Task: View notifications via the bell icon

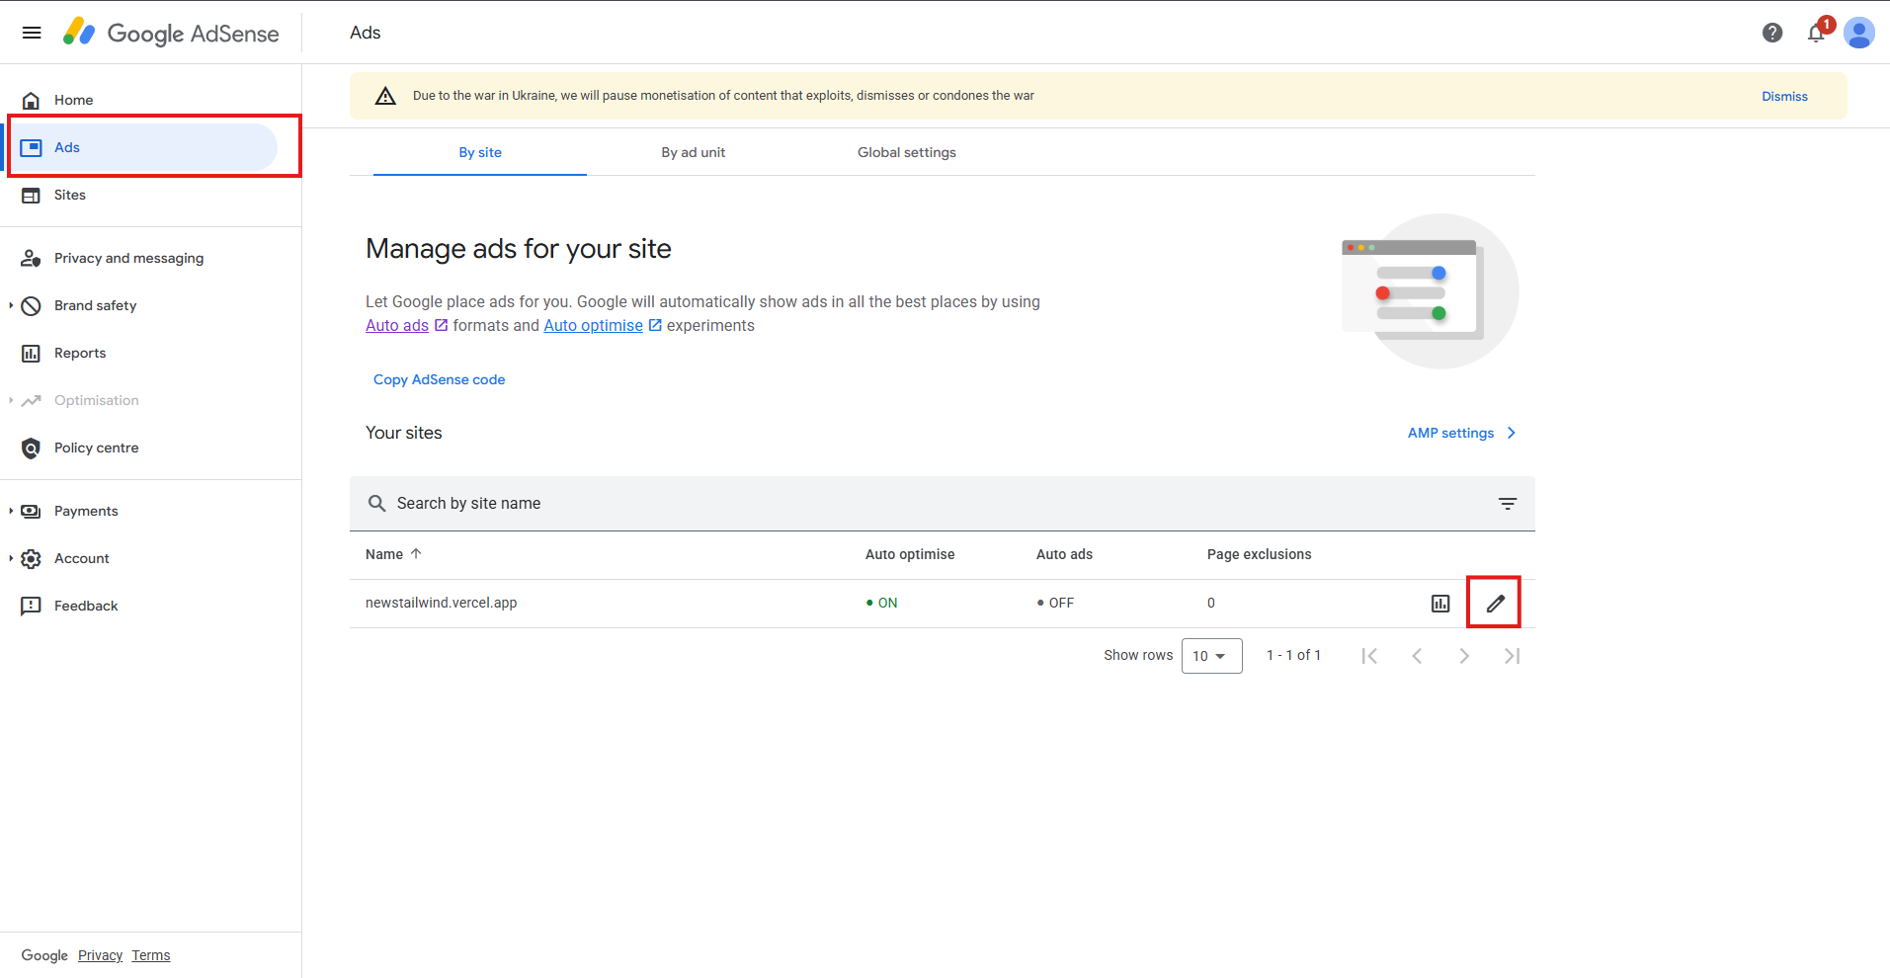Action: point(1816,33)
